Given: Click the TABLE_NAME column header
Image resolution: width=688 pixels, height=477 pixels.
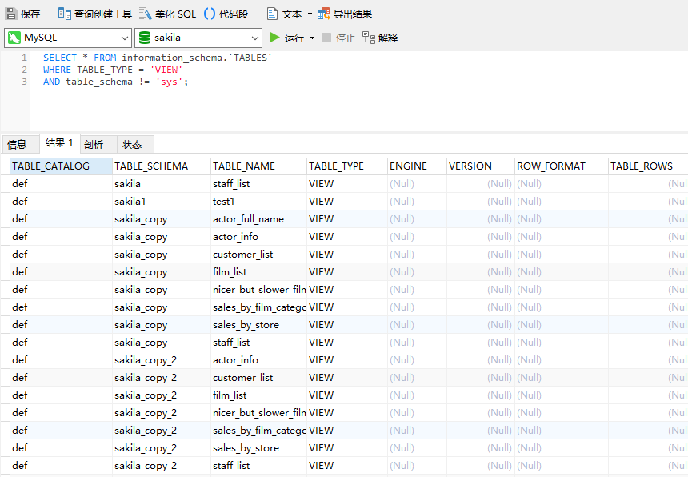Looking at the screenshot, I should 259,166.
